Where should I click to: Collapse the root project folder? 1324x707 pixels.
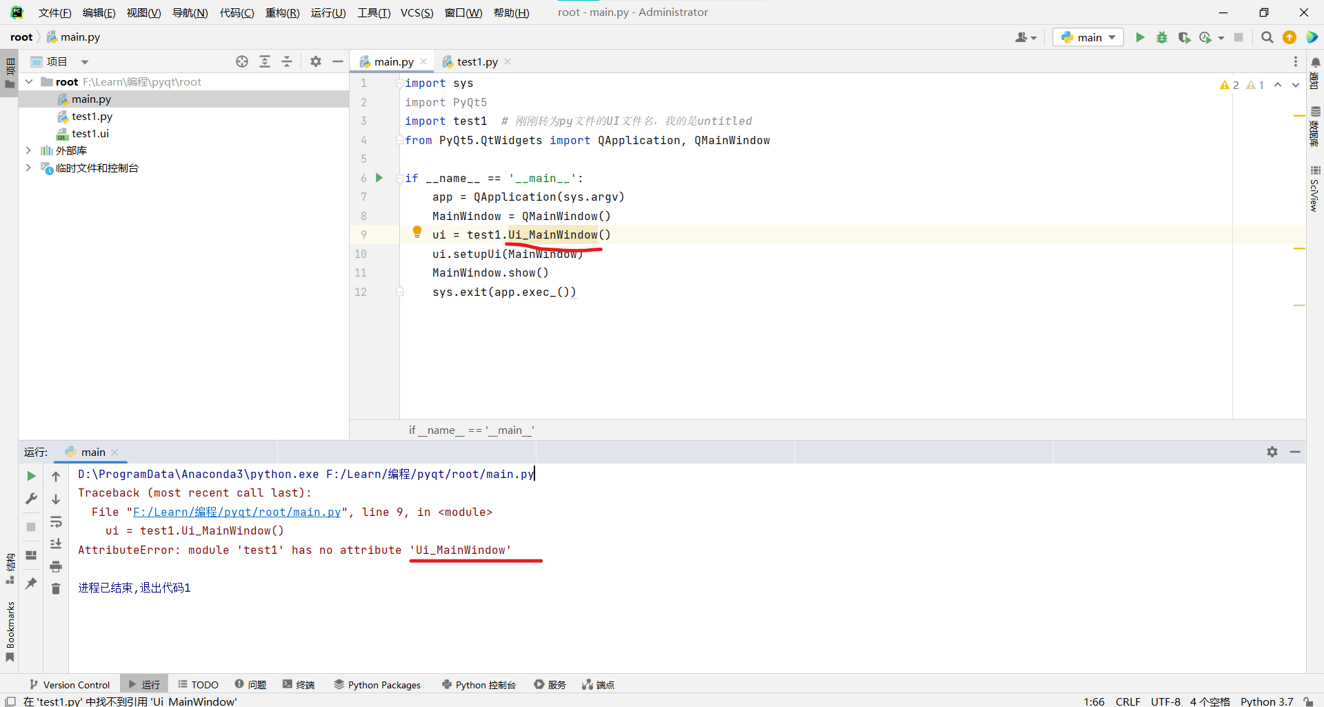point(29,81)
